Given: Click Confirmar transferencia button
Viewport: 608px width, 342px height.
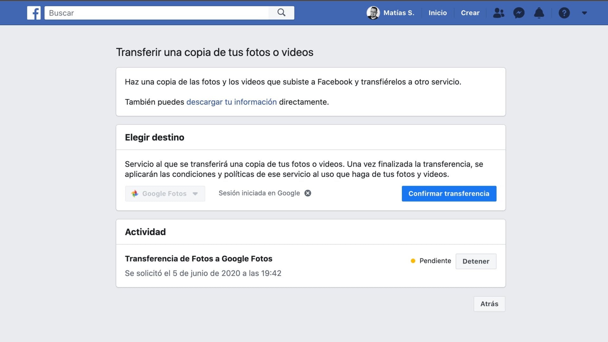Looking at the screenshot, I should (x=449, y=194).
